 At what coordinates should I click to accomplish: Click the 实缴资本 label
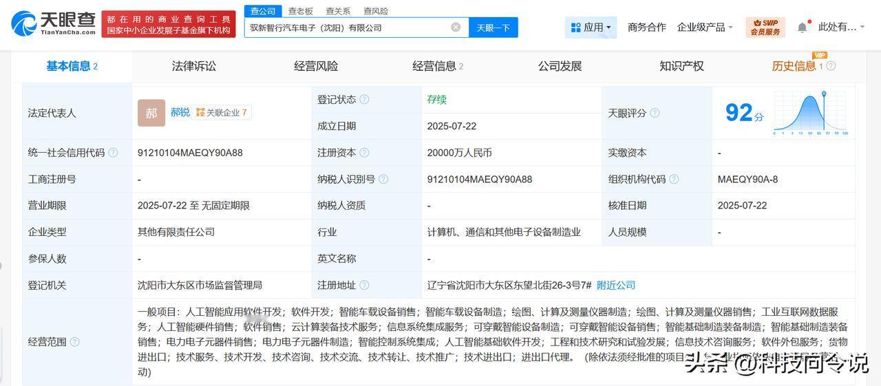[x=627, y=153]
